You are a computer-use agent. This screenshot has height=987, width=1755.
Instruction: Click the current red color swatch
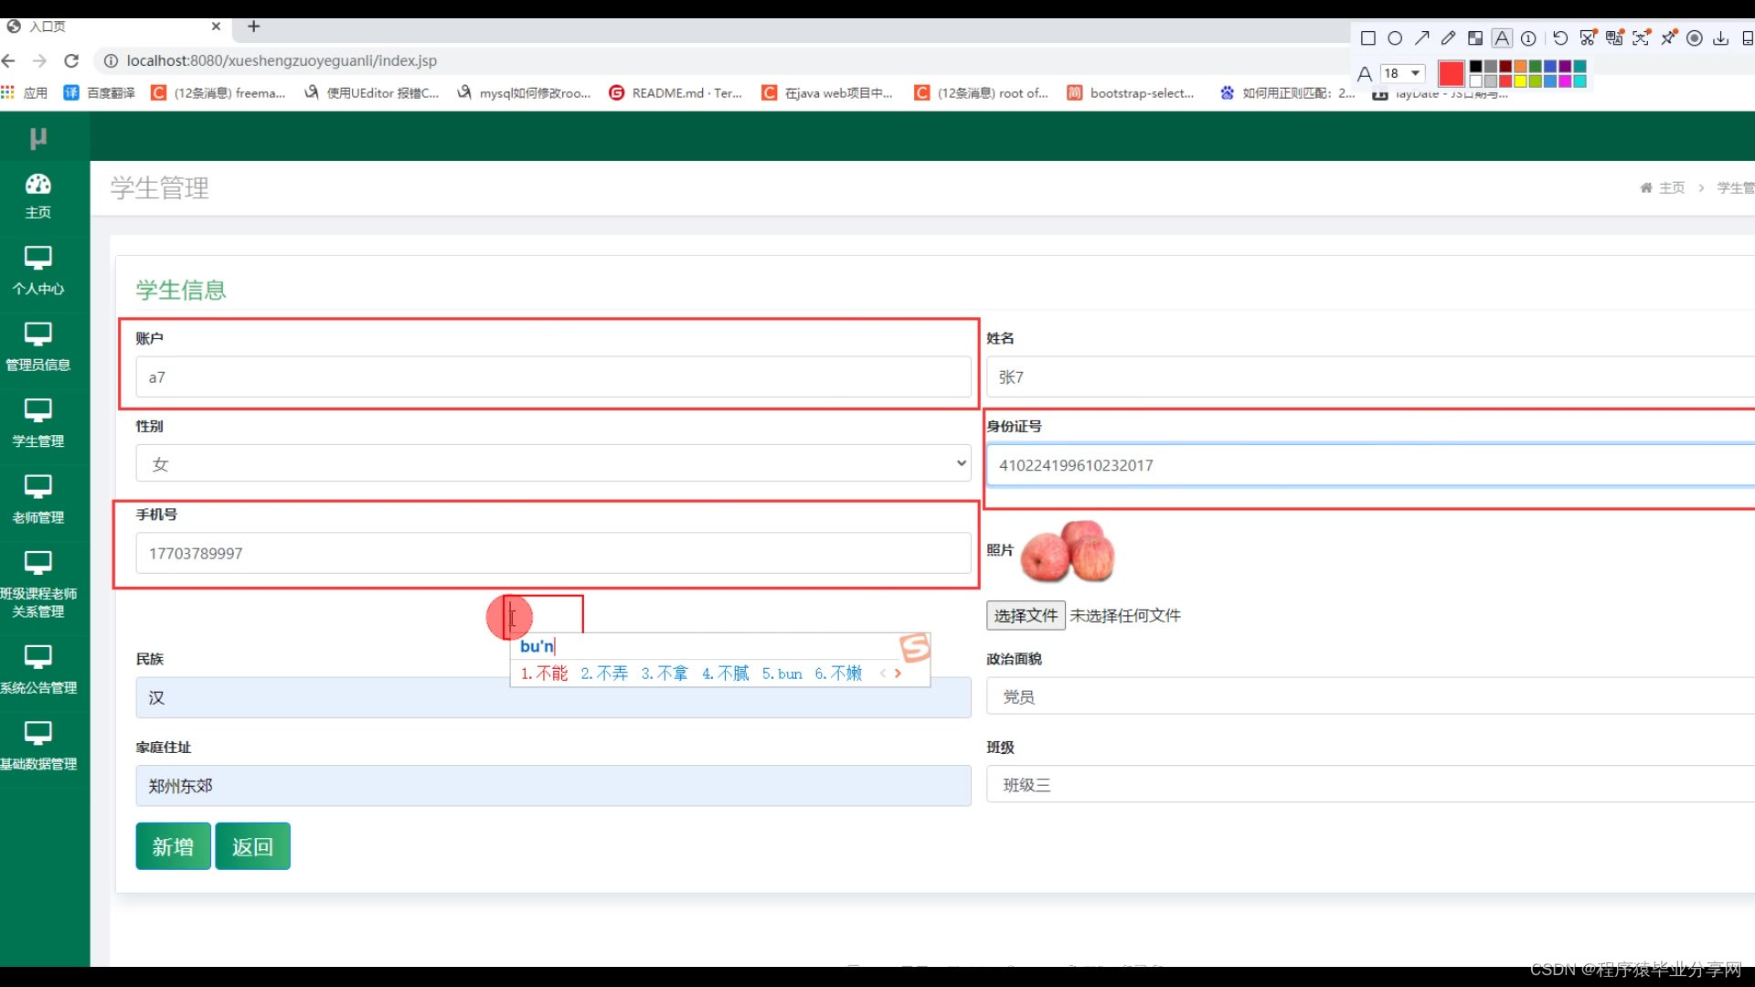[x=1452, y=73]
